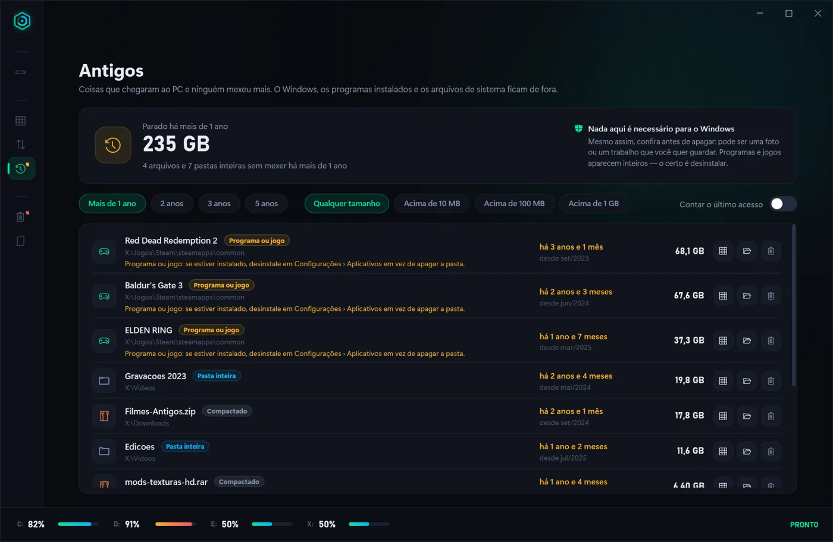This screenshot has height=542, width=833.
Task: Filter by 'Acima de 100 MB'
Action: pos(514,203)
